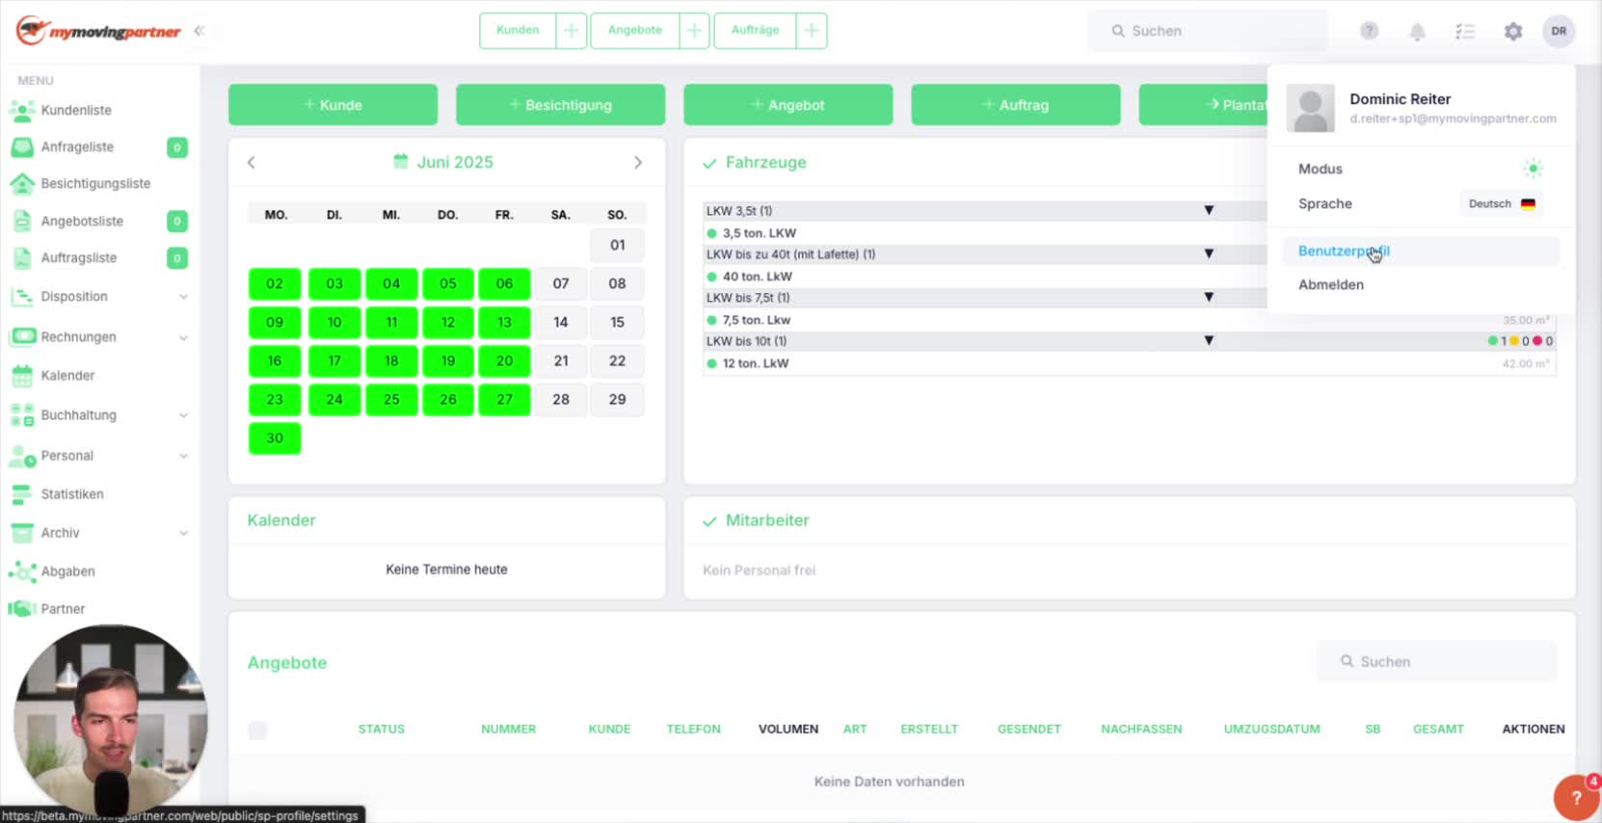Click the Partner sidebar icon
Viewport: 1602px width, 823px height.
(21, 609)
